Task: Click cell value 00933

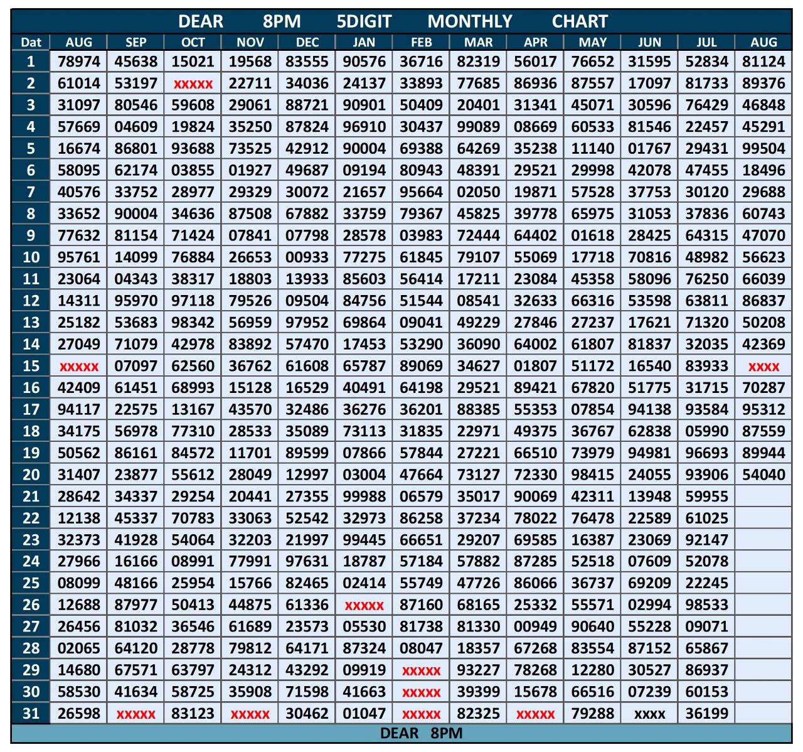Action: pyautogui.click(x=307, y=257)
